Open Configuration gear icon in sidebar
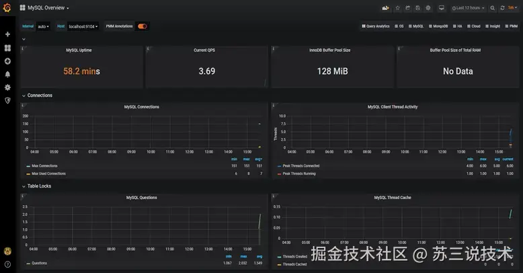This screenshot has height=273, width=523. (7, 87)
